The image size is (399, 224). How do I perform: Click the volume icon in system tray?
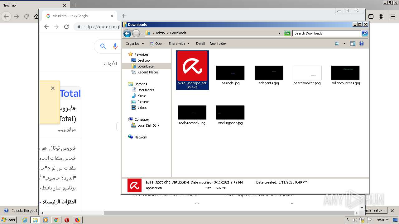point(354,220)
